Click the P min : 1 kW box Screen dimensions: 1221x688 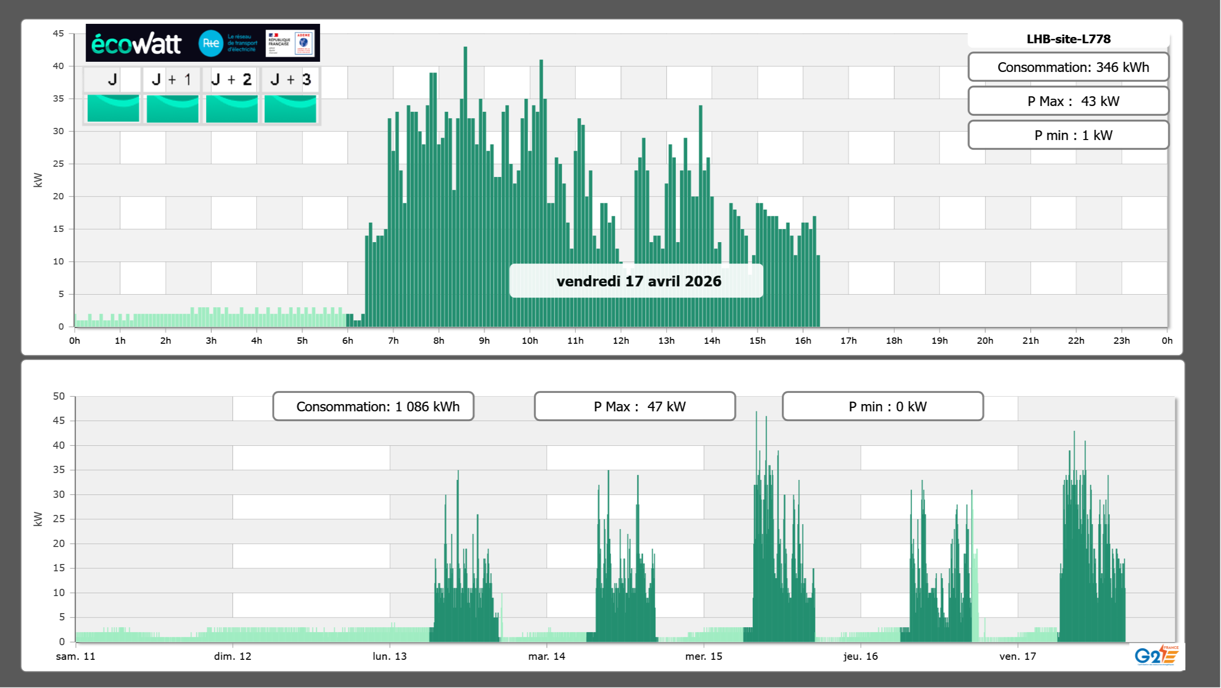pyautogui.click(x=1068, y=135)
